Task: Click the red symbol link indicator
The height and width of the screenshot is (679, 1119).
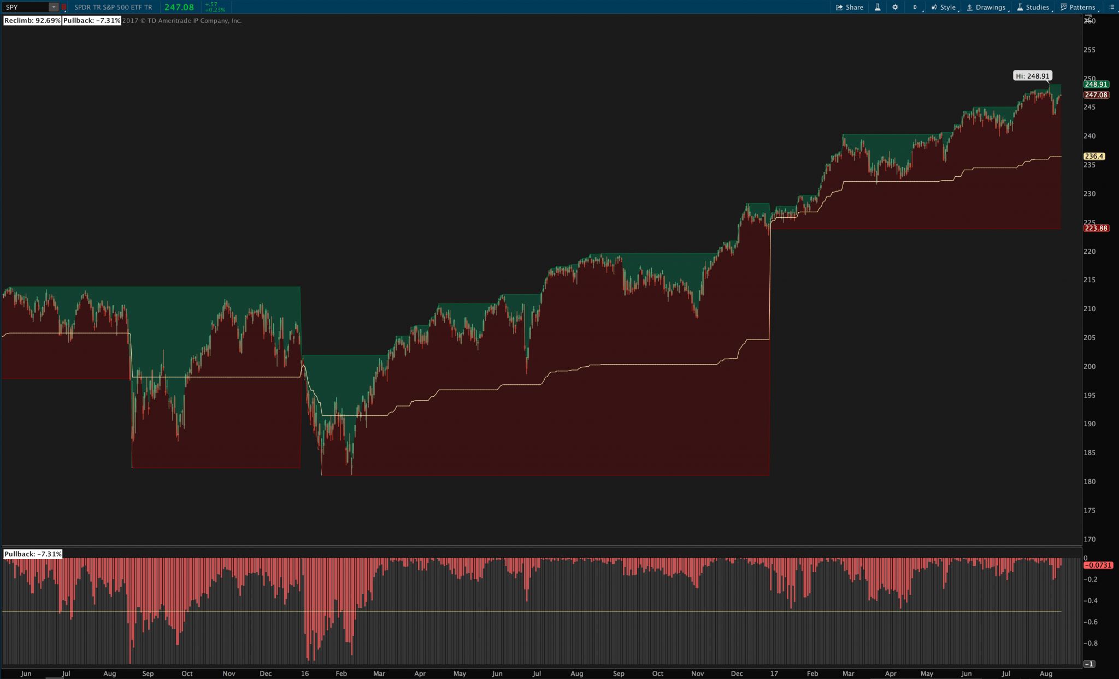Action: coord(64,7)
